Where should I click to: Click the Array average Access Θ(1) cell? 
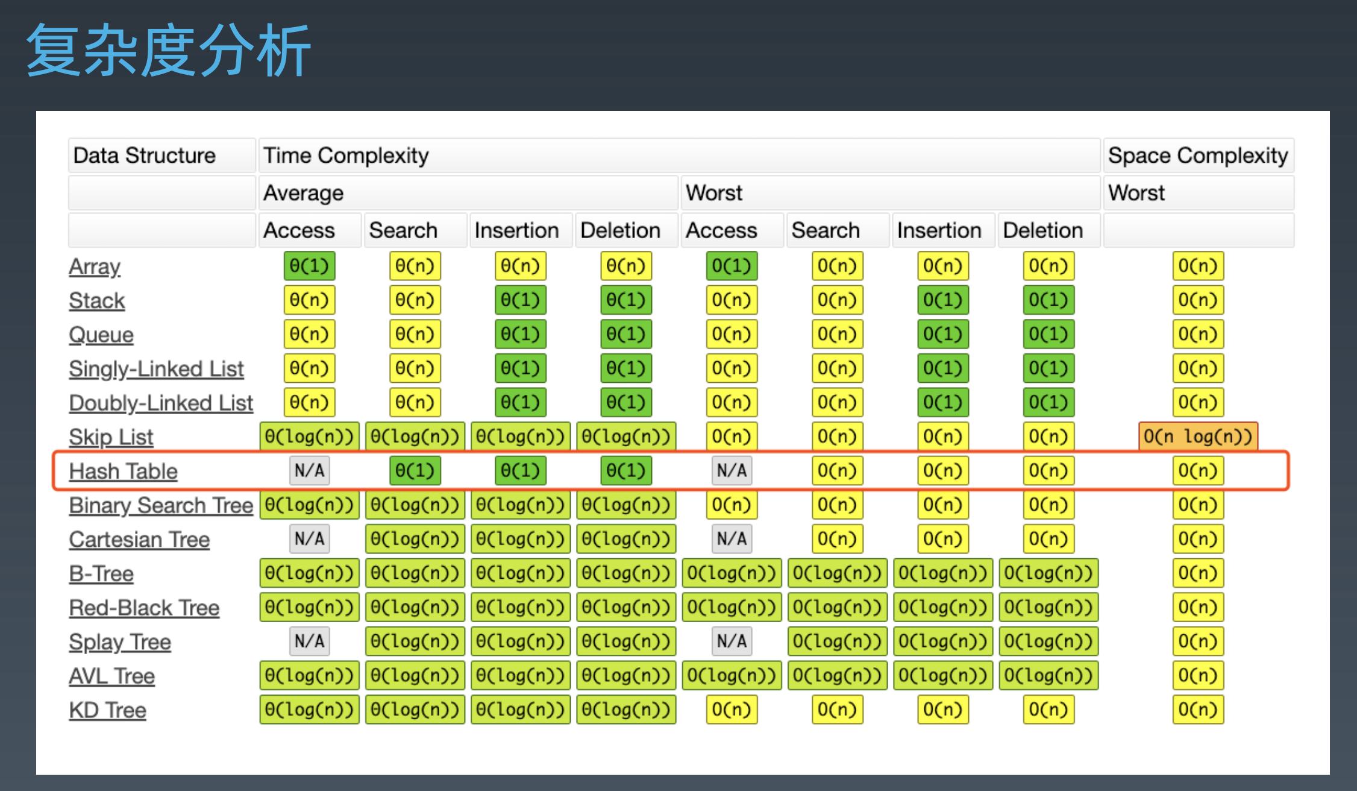point(309,266)
